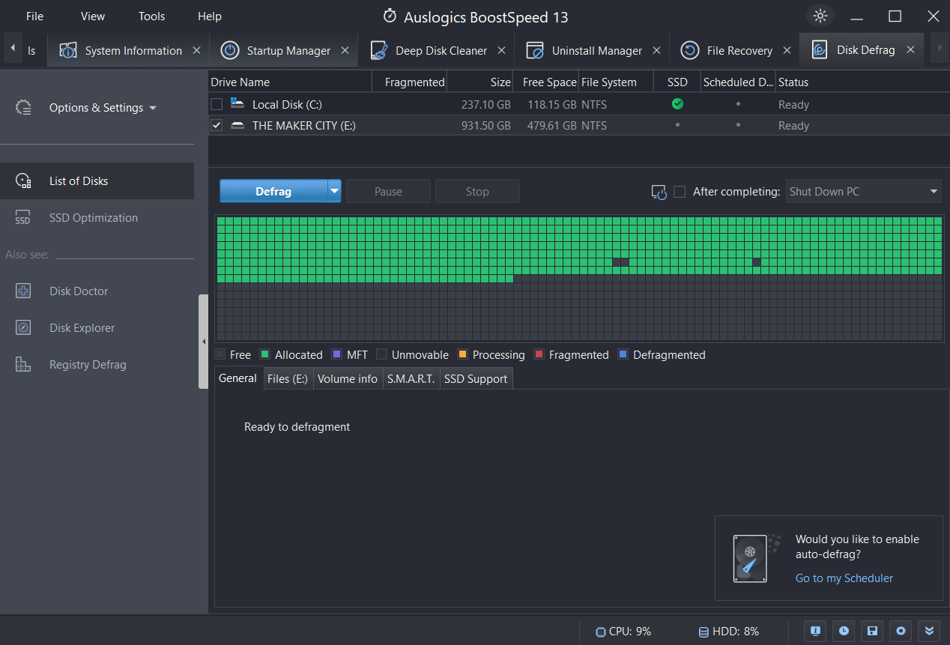This screenshot has width=950, height=645.
Task: Click the green Allocated legend swatch
Action: 264,354
